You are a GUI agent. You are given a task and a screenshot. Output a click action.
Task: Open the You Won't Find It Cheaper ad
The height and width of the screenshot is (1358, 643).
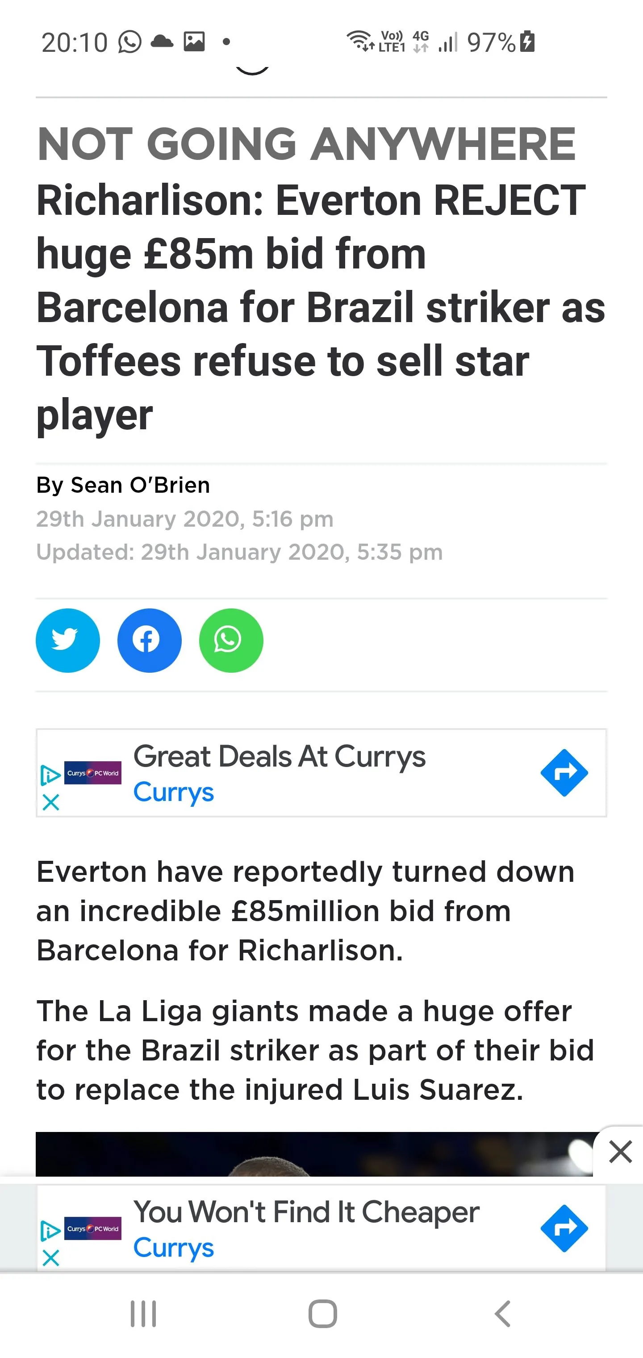(x=306, y=1212)
